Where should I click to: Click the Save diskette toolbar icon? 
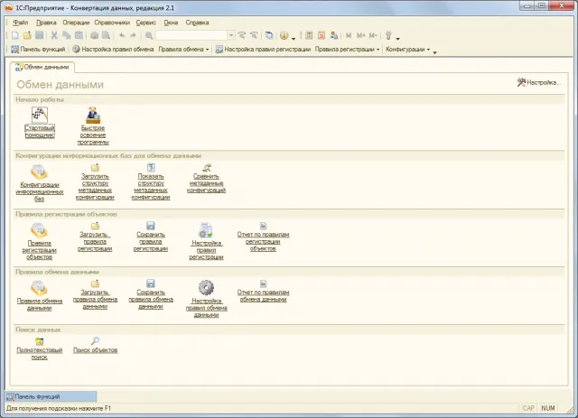[x=40, y=35]
